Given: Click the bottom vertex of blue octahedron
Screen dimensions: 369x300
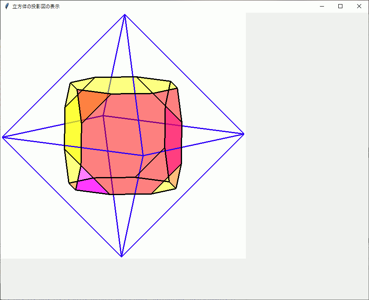Looking at the screenshot, I should [122, 257].
